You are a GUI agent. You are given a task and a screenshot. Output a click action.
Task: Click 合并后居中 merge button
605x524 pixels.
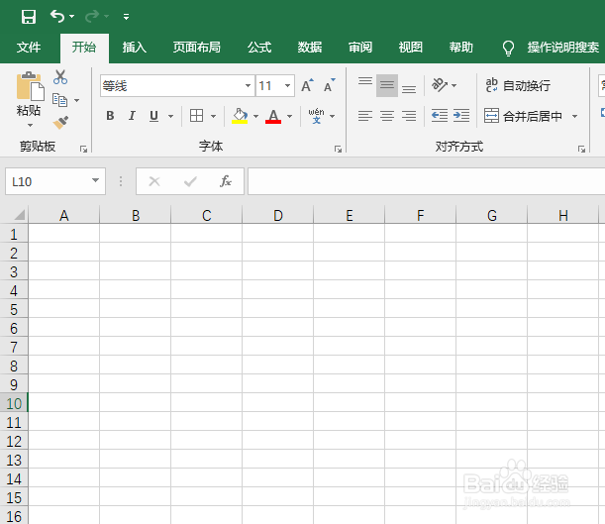click(x=523, y=116)
